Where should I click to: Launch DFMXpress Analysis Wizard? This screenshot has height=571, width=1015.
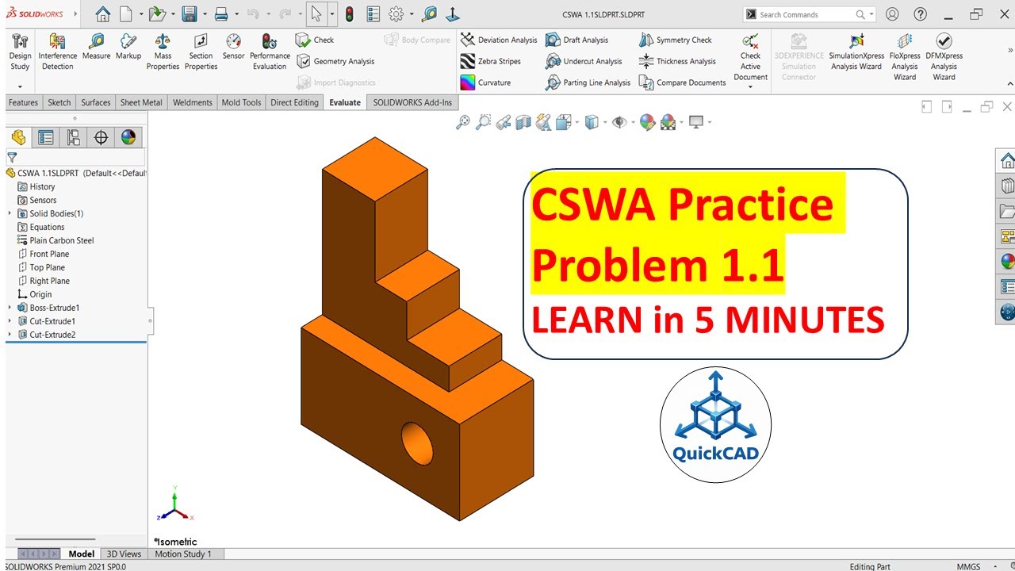944,57
